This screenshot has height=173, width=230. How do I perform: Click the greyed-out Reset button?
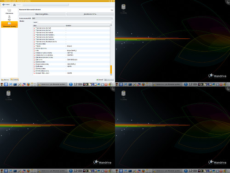click(109, 80)
